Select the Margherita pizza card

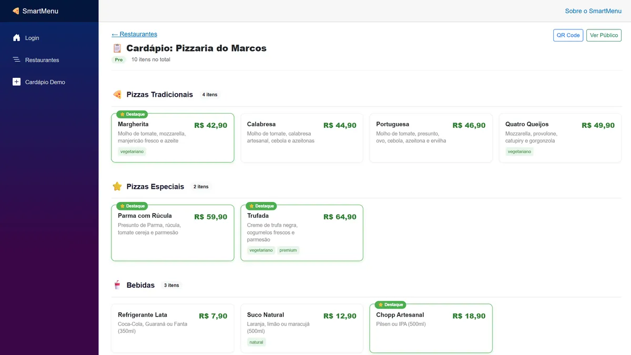click(172, 138)
